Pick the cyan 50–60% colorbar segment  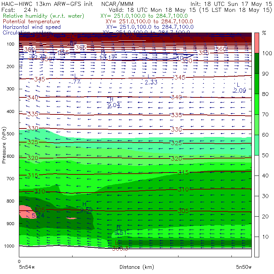[x=257, y=145]
